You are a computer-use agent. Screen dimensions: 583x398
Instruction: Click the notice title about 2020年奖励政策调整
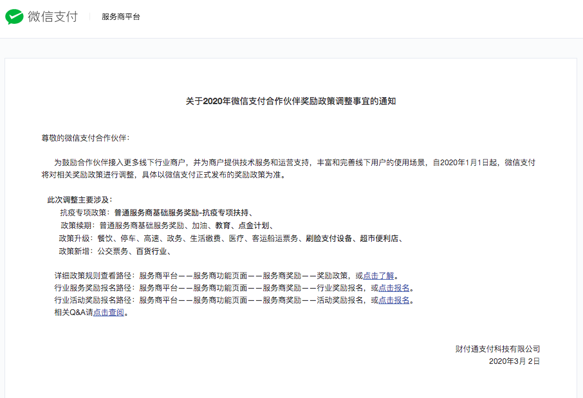click(x=291, y=101)
